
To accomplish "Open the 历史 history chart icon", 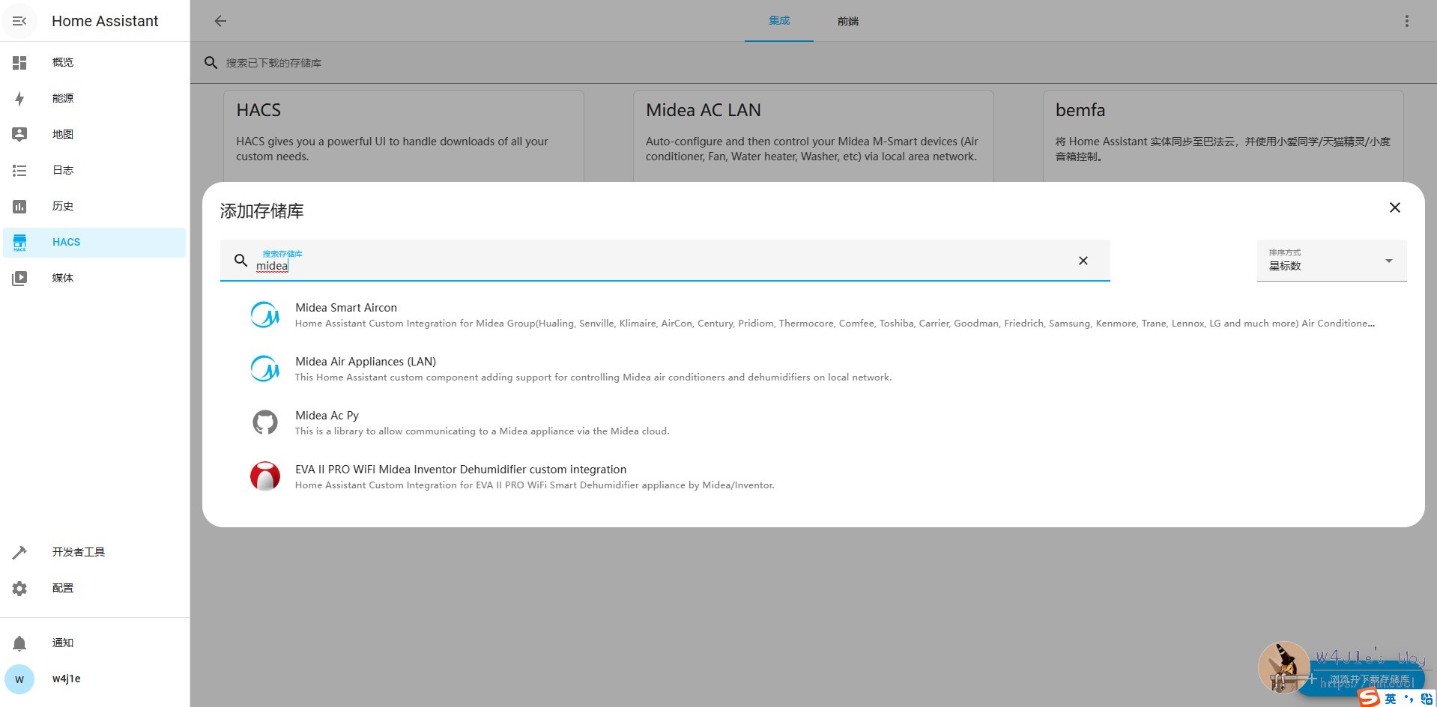I will (x=19, y=207).
